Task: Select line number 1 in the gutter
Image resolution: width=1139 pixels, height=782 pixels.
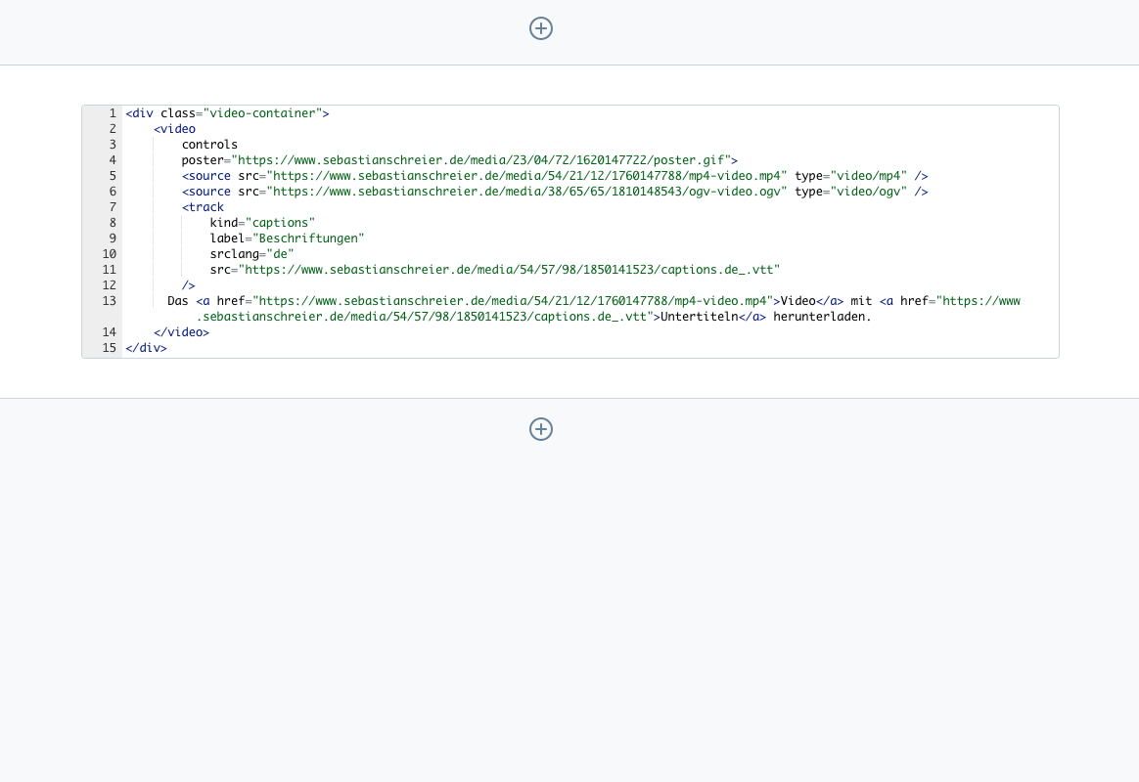Action: click(113, 113)
